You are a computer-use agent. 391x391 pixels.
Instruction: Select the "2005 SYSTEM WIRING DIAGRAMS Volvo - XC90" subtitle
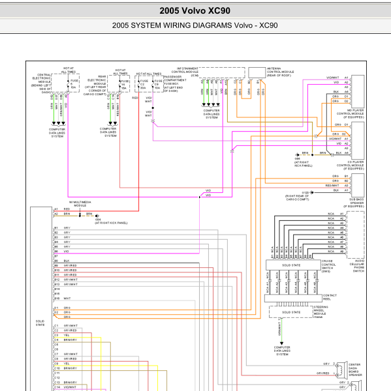(x=195, y=25)
